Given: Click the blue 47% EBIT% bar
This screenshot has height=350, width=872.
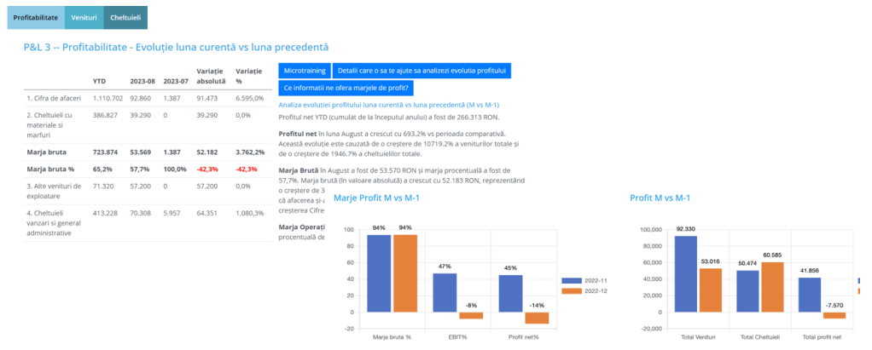Looking at the screenshot, I should click(x=445, y=292).
